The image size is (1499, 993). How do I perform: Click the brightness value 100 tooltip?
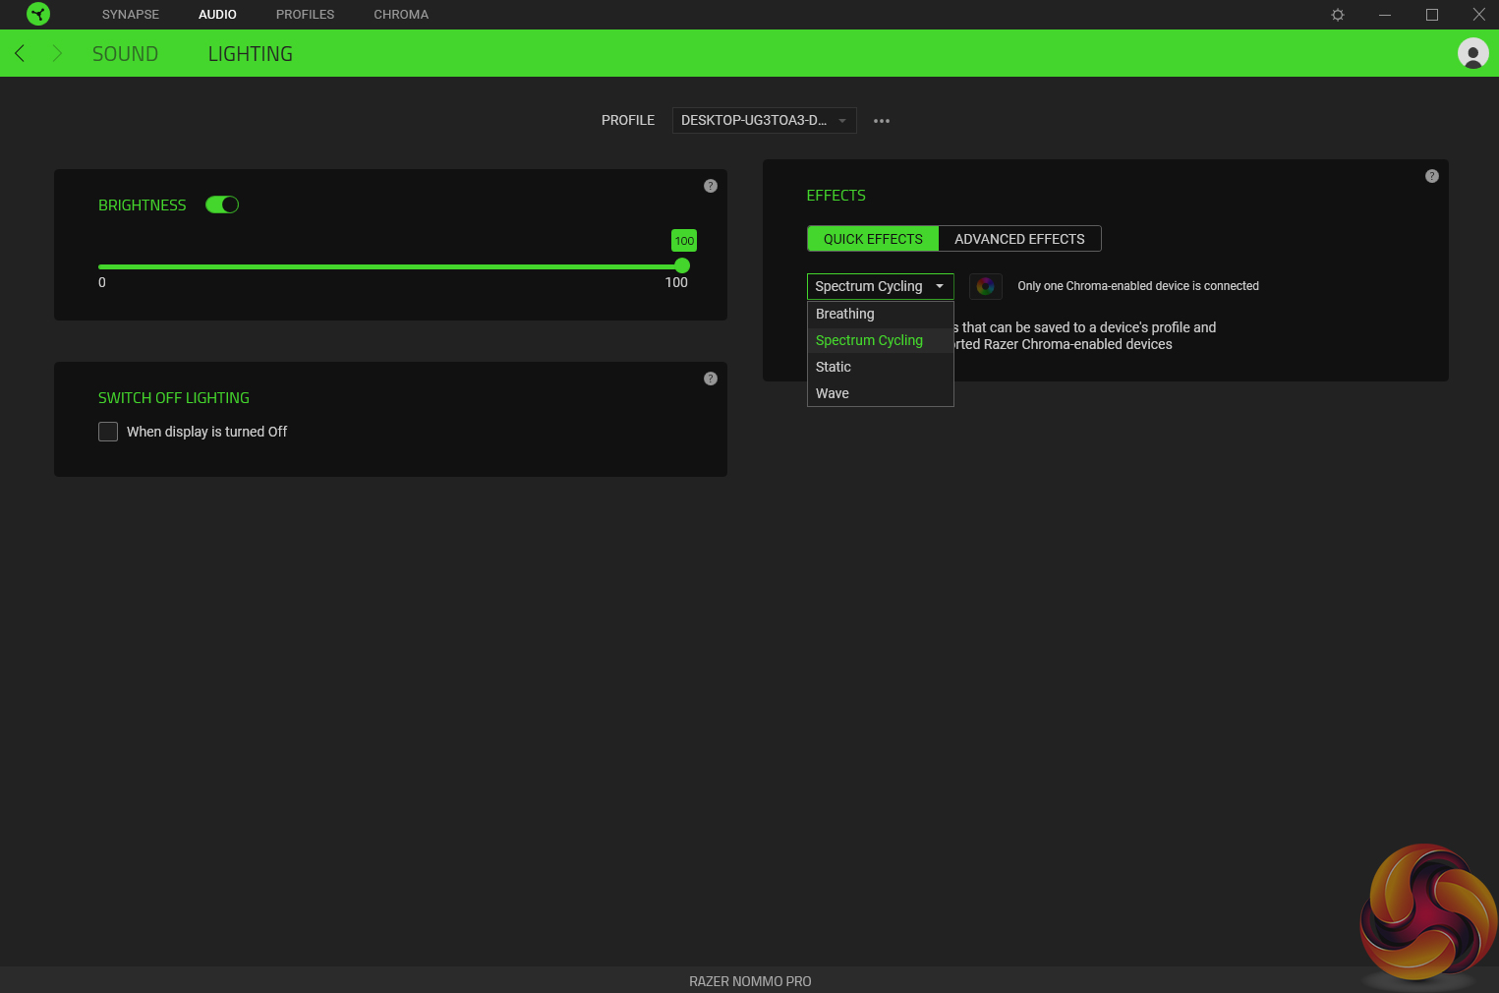684,241
